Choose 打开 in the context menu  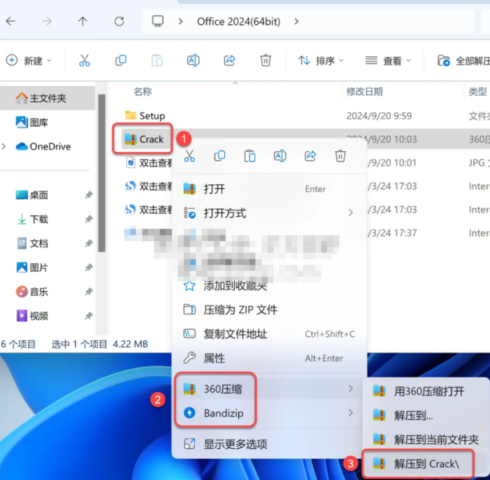(269, 189)
